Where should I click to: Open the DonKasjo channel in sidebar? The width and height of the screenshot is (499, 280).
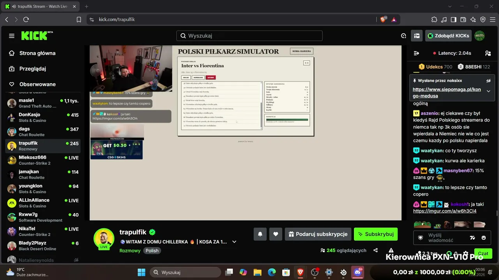click(x=43, y=117)
